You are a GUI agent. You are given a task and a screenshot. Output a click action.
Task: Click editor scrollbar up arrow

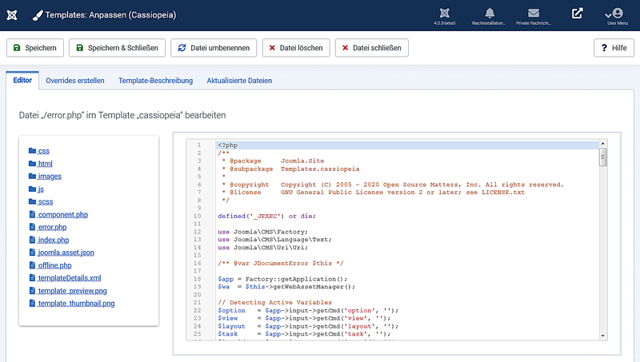603,144
